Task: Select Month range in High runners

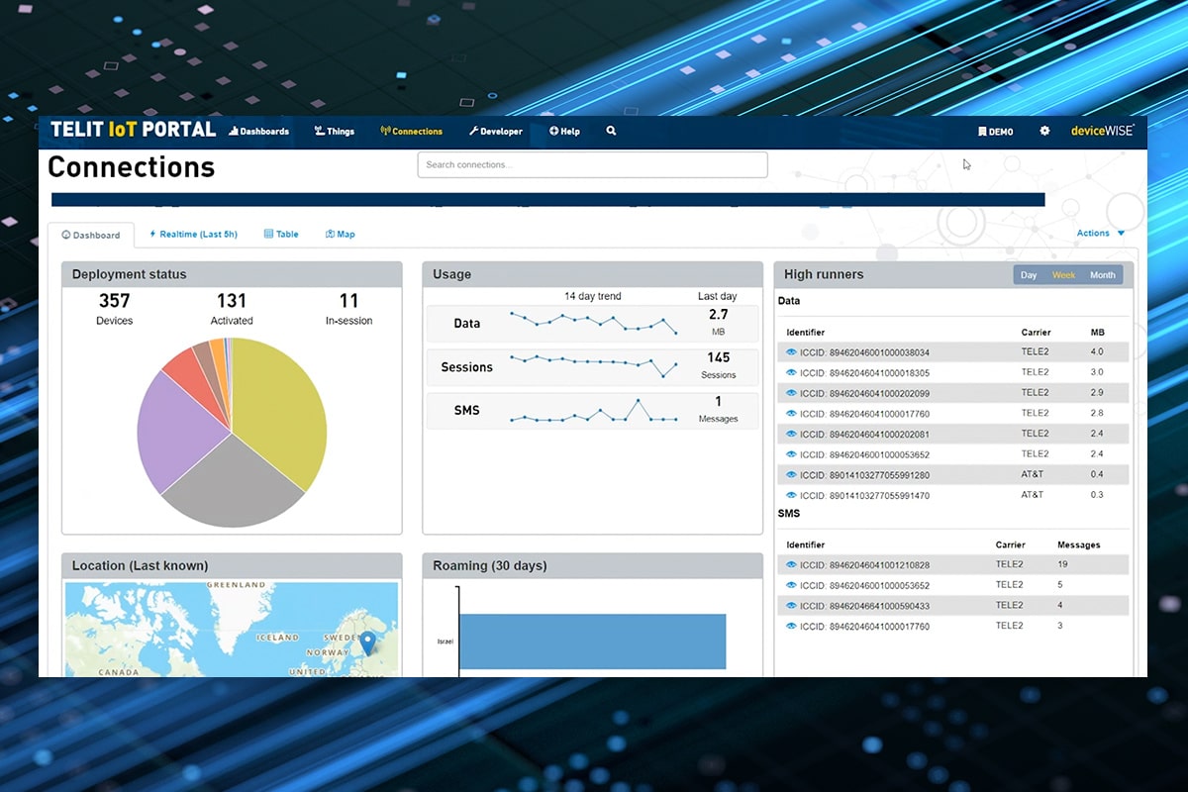Action: [x=1102, y=275]
